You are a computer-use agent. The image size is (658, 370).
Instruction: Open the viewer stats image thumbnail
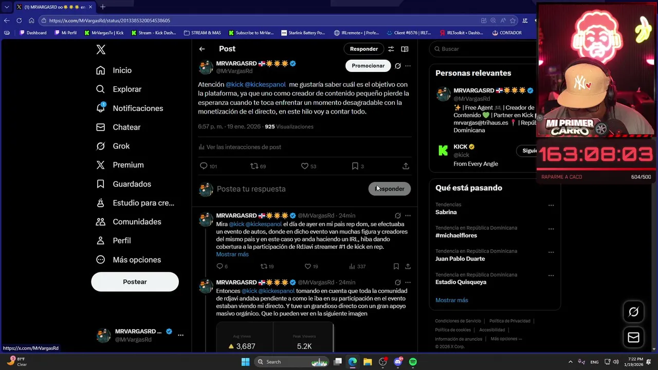coord(275,337)
